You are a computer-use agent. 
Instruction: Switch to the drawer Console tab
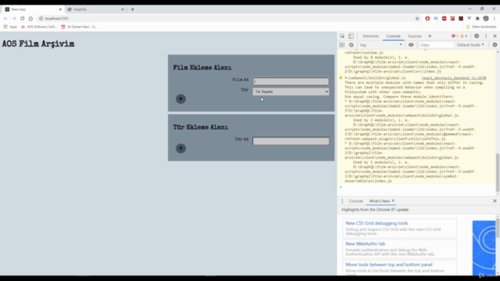(x=356, y=201)
